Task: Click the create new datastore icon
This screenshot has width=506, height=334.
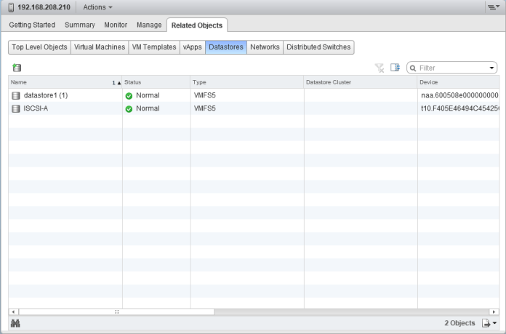Action: pos(16,68)
